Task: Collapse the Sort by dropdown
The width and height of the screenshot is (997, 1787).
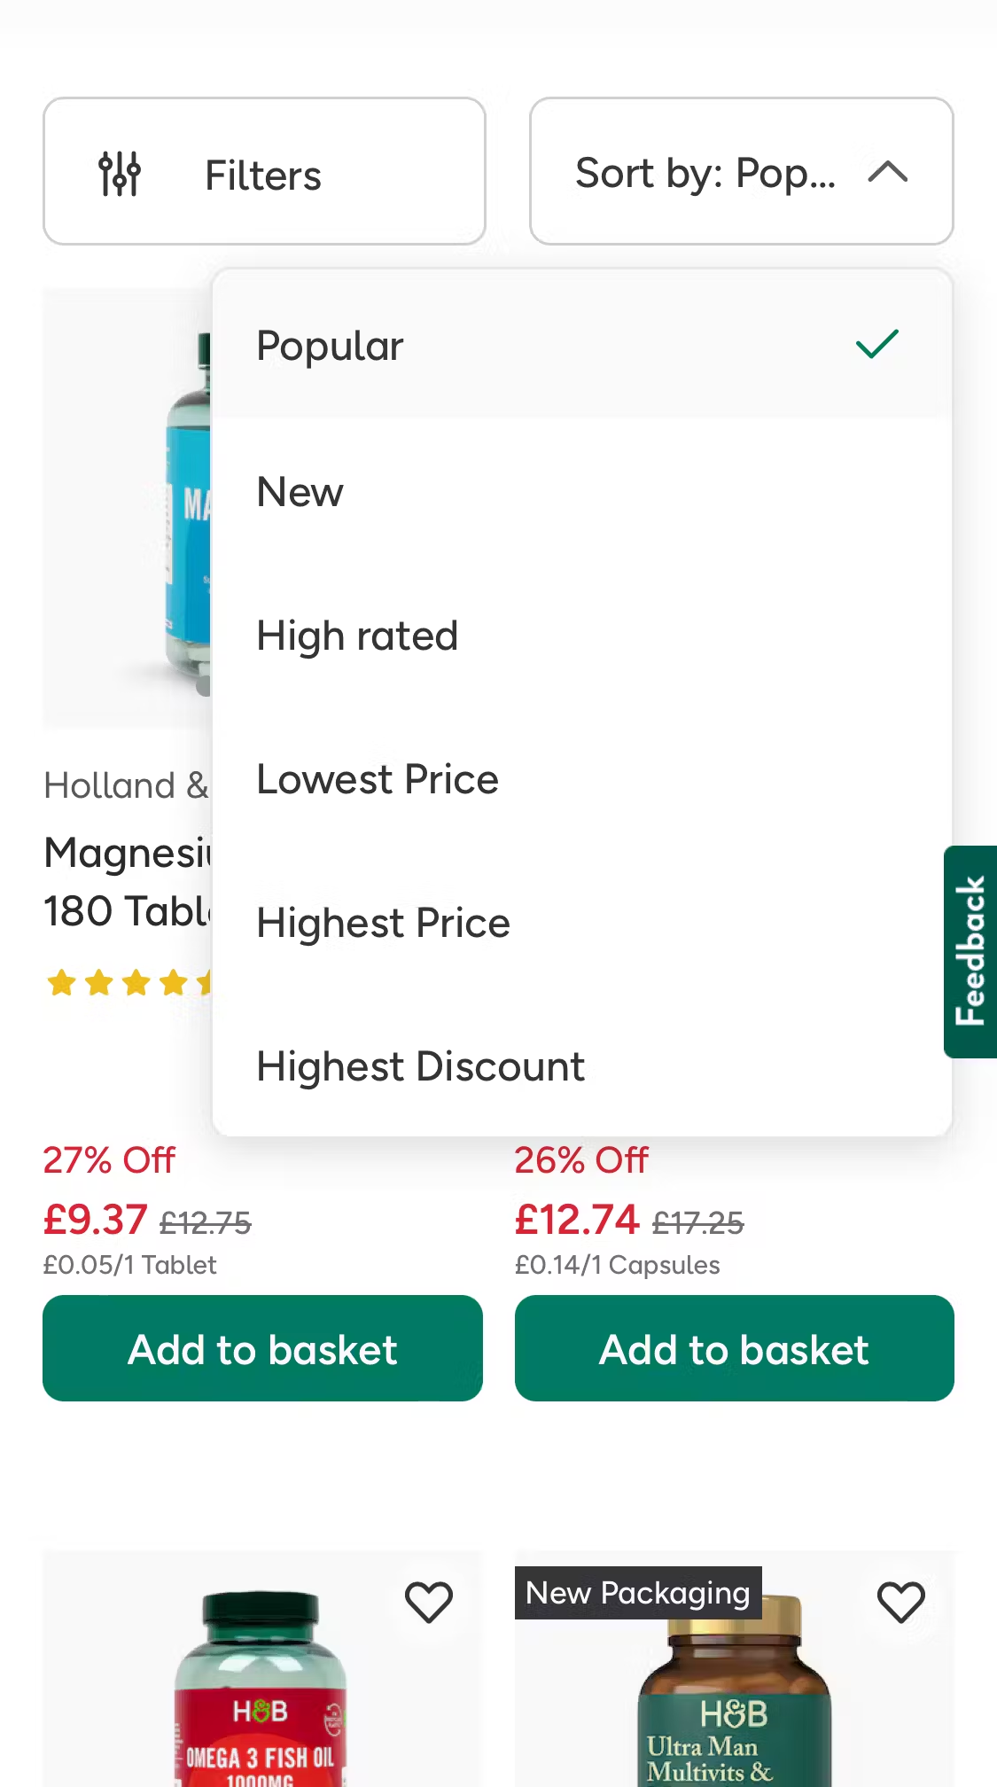Action: [x=742, y=172]
